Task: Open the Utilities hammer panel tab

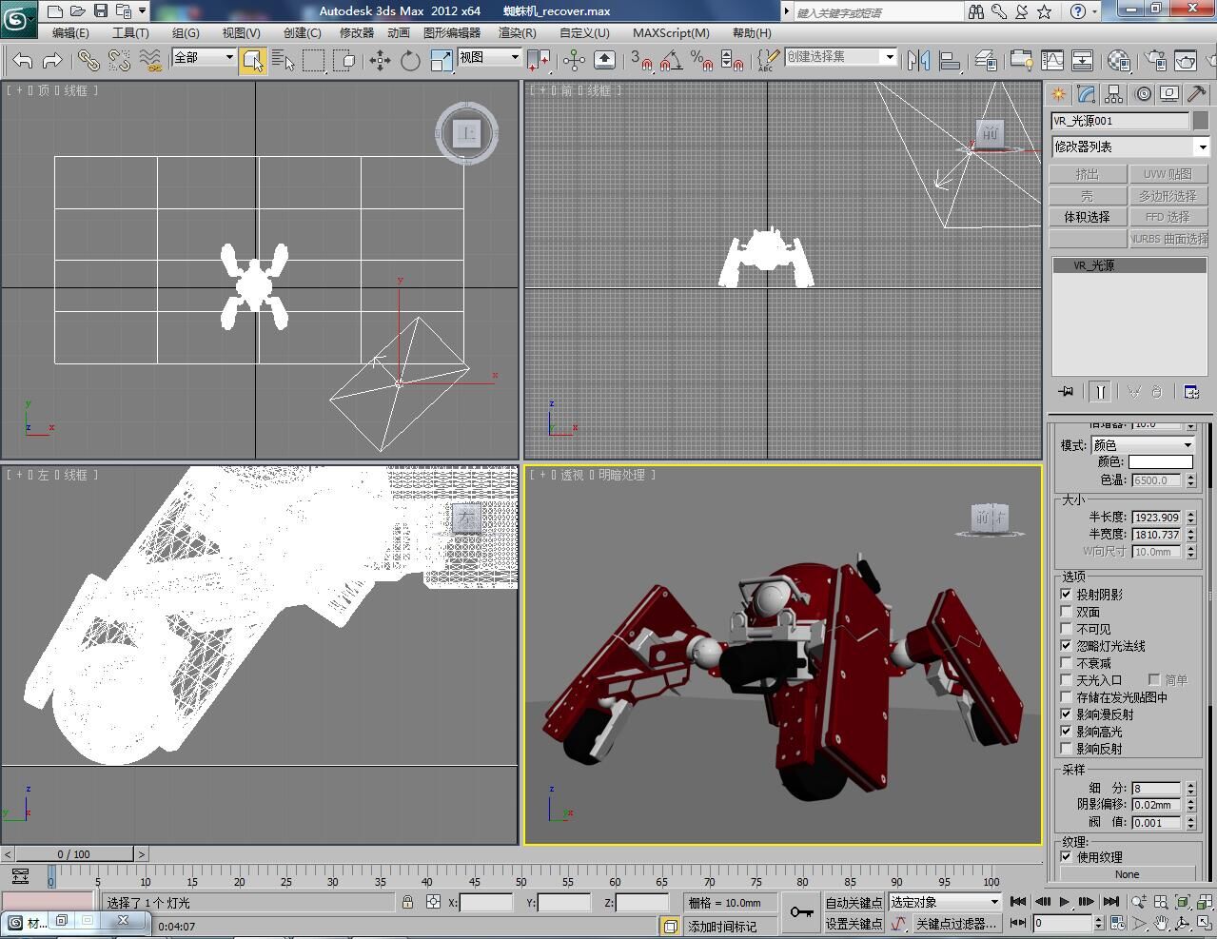Action: [1197, 94]
